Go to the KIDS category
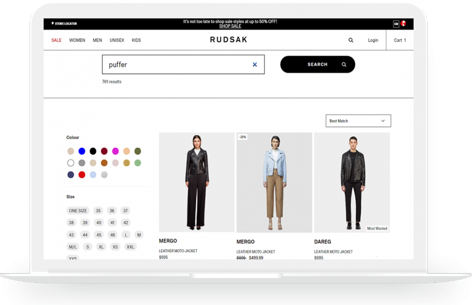 pos(136,41)
